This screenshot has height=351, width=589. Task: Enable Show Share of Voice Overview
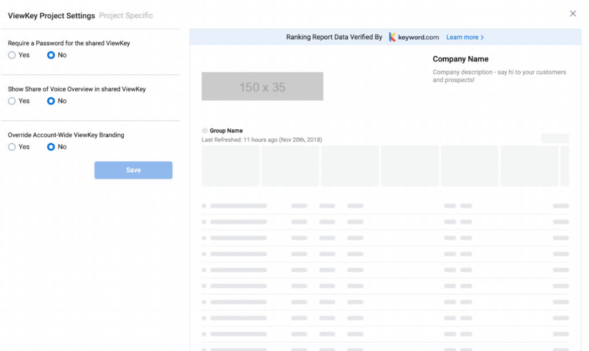(12, 101)
